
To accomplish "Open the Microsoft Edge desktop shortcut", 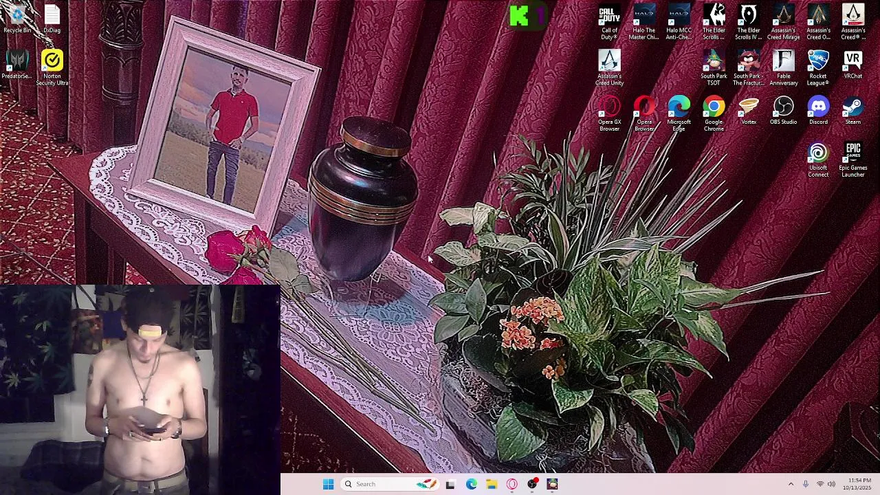I will 679,113.
